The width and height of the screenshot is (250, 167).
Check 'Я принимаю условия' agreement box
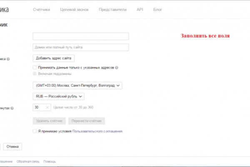pyautogui.click(x=35, y=131)
